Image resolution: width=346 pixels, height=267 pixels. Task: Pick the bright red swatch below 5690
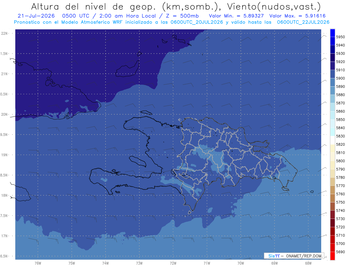[332, 256]
